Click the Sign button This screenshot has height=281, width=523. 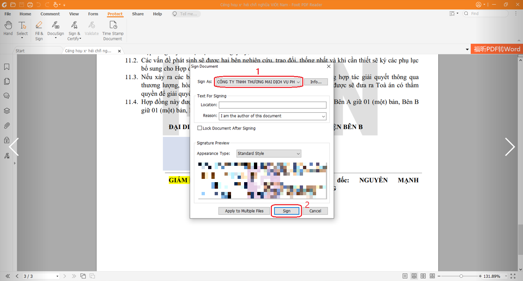point(286,211)
